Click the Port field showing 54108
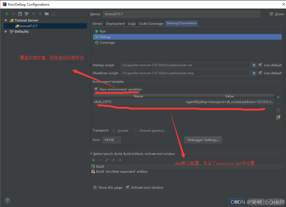 112,140
